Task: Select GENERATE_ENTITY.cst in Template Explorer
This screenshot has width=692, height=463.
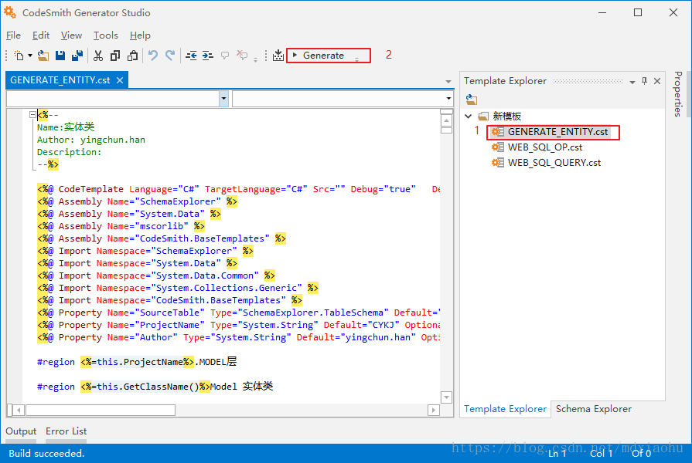Action: tap(557, 132)
